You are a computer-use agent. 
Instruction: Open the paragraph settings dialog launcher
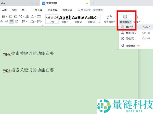[43, 25]
